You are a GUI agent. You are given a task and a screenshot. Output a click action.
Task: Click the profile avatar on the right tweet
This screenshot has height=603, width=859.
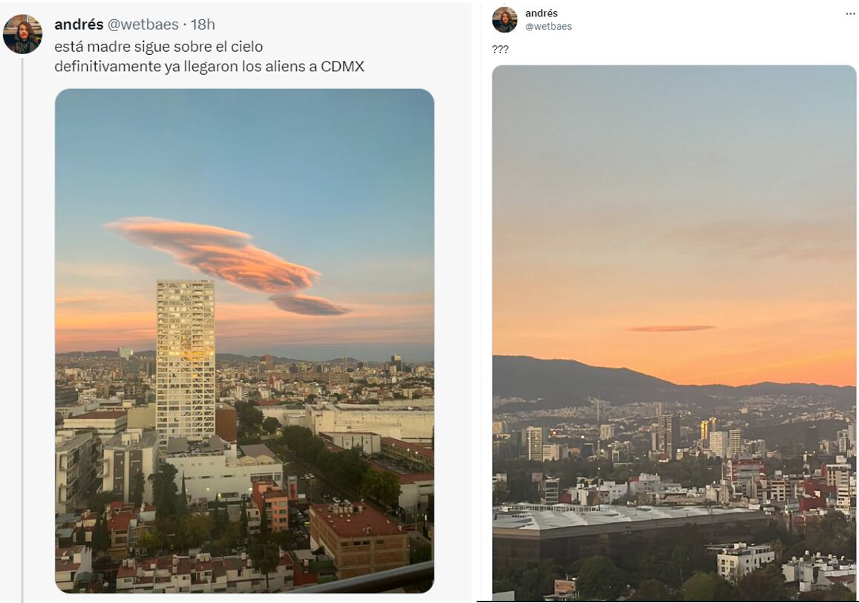click(x=506, y=18)
